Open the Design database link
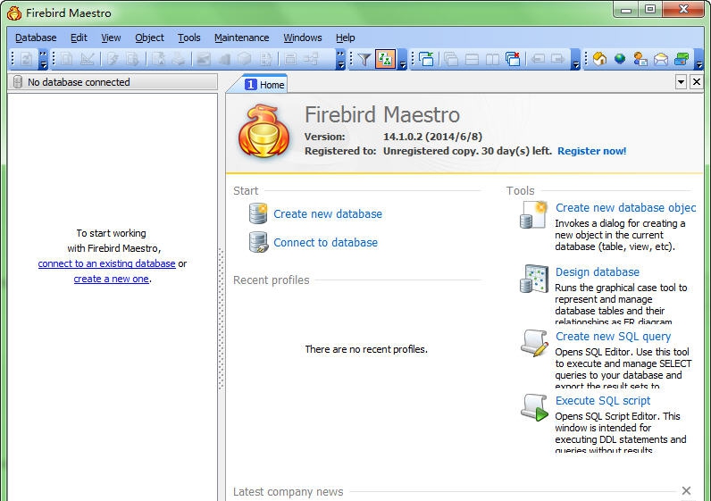The height and width of the screenshot is (501, 711). 598,272
